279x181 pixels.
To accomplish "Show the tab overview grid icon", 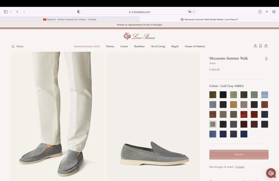I will coord(274,12).
